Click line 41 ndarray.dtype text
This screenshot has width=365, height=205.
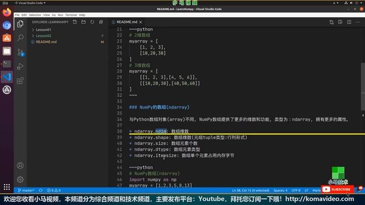[167, 149]
